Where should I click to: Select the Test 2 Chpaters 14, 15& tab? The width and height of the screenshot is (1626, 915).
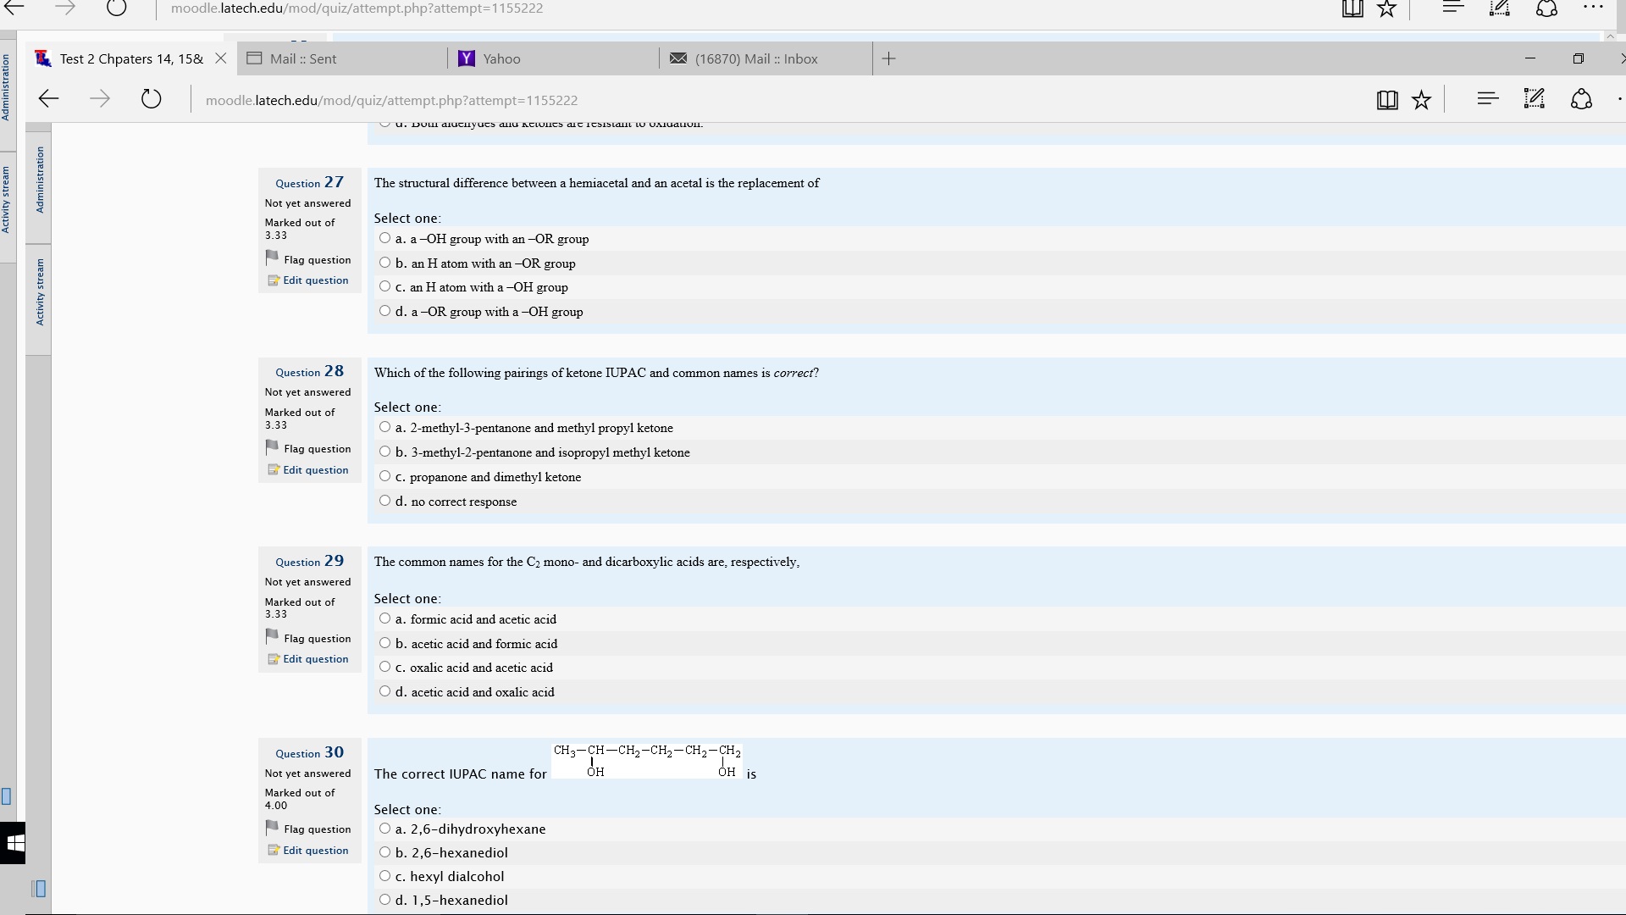coord(131,58)
